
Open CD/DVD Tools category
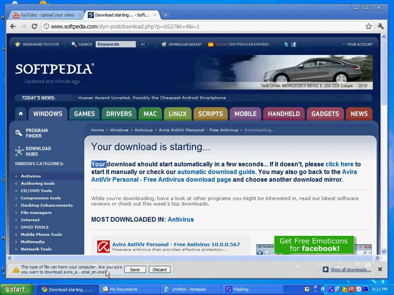coord(36,191)
